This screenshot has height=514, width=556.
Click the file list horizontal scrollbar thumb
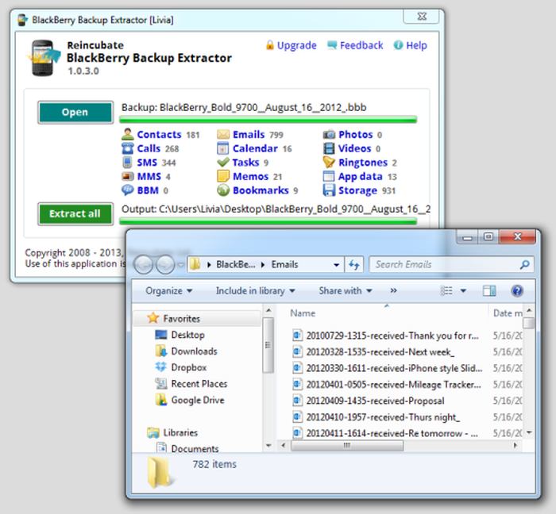click(x=347, y=445)
